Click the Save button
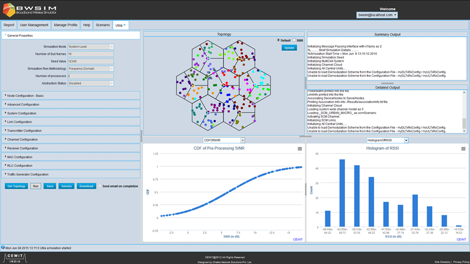 pos(50,186)
